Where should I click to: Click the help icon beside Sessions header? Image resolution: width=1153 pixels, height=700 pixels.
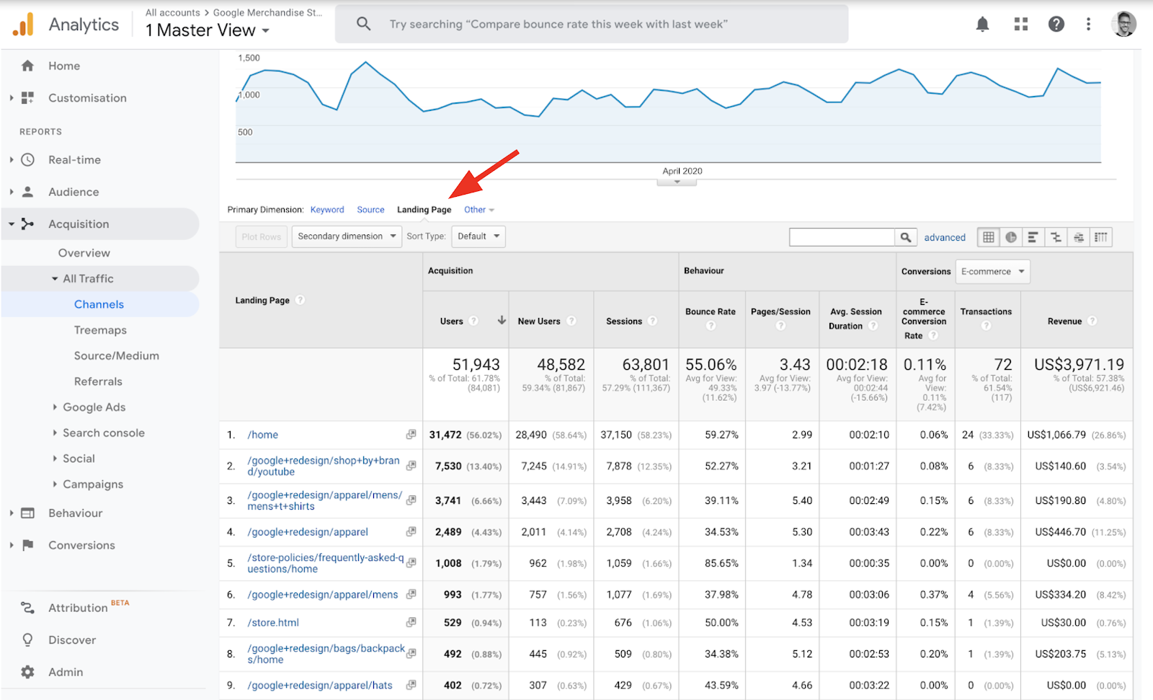tap(652, 321)
